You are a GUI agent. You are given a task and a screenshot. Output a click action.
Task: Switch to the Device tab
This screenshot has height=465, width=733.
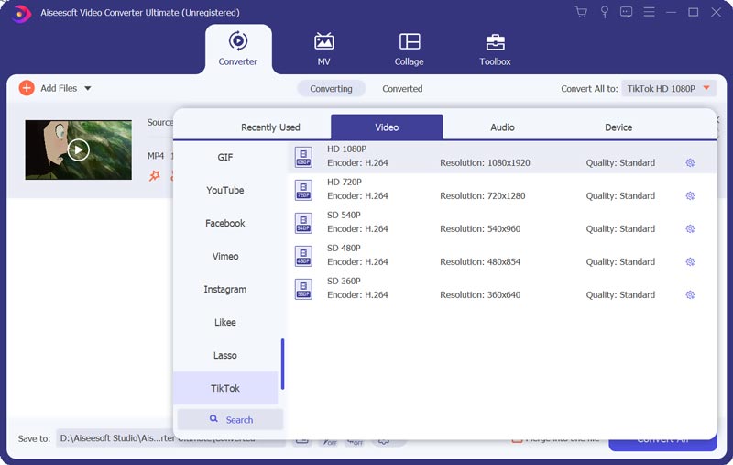point(618,127)
